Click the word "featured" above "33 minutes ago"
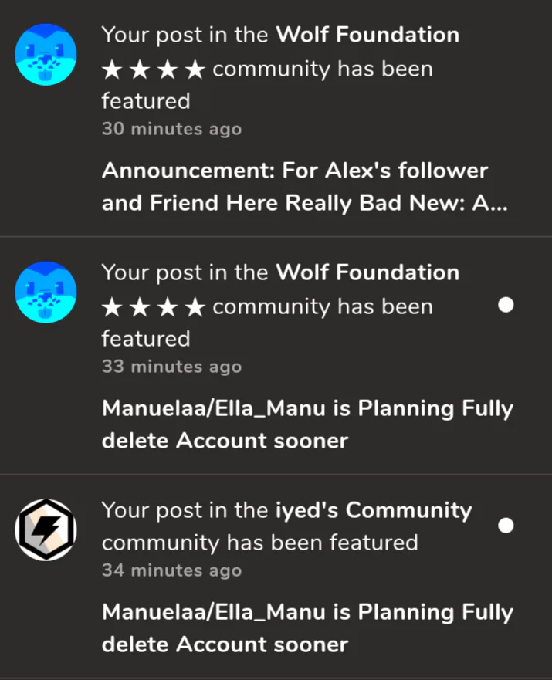This screenshot has height=680, width=552. (x=146, y=339)
